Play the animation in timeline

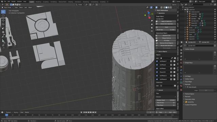(91, 112)
